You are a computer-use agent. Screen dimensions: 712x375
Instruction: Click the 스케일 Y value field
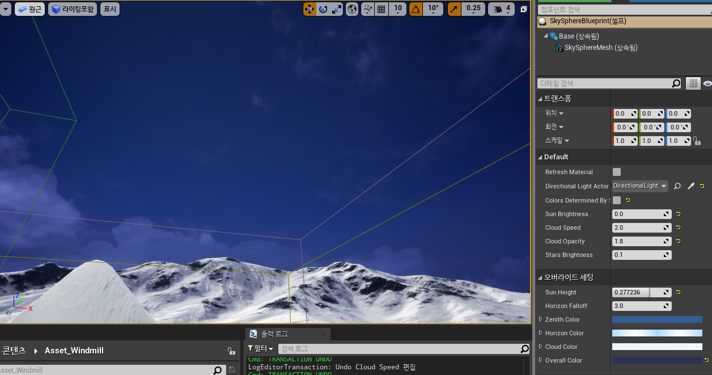click(651, 141)
